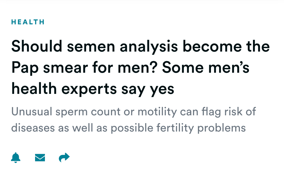Click "health experts say yes" headline line
The width and height of the screenshot is (284, 175).
tap(93, 89)
